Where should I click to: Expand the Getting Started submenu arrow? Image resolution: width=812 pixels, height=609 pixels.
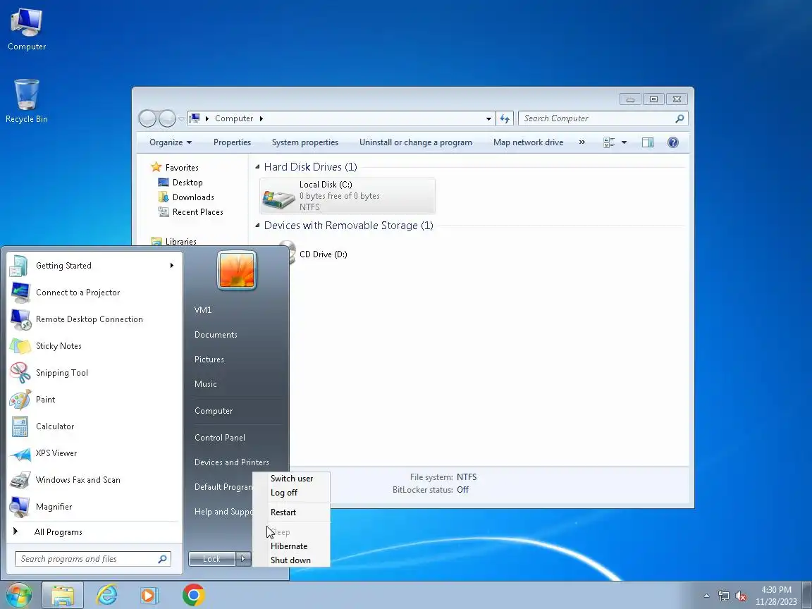click(171, 266)
